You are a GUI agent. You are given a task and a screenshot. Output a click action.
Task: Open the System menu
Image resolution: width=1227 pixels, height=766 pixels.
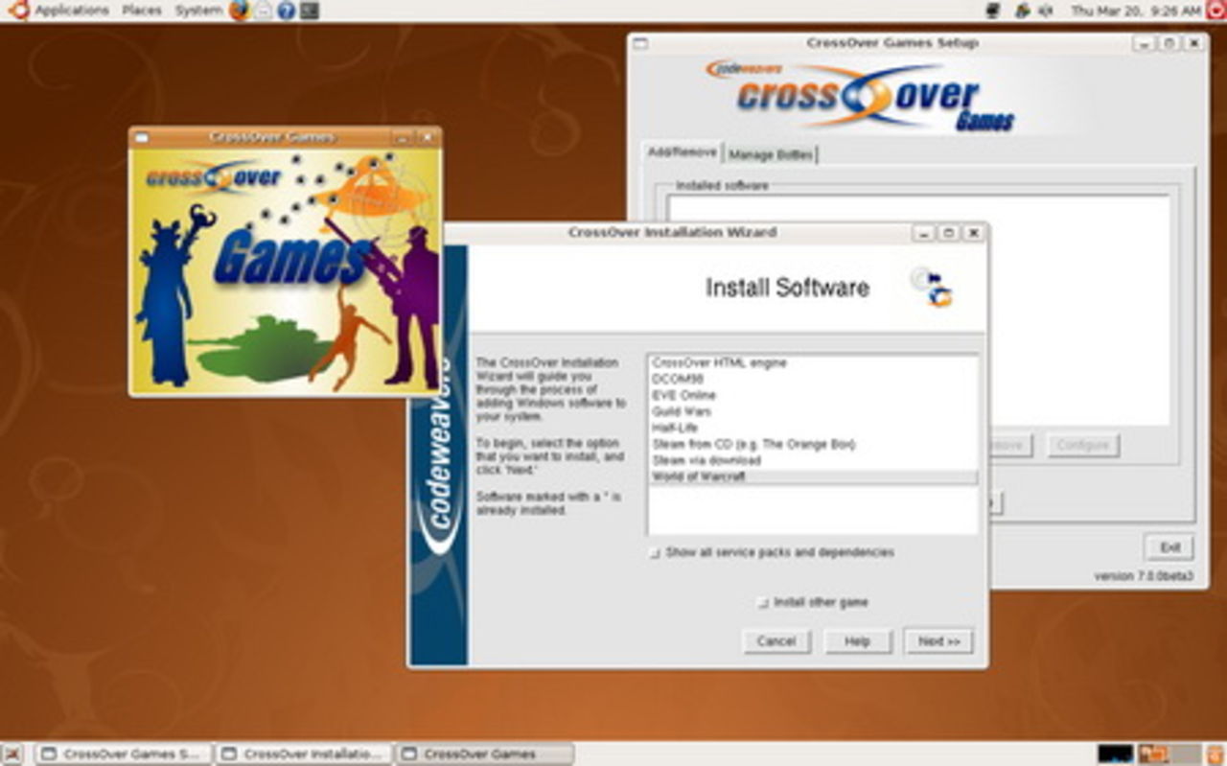(197, 11)
